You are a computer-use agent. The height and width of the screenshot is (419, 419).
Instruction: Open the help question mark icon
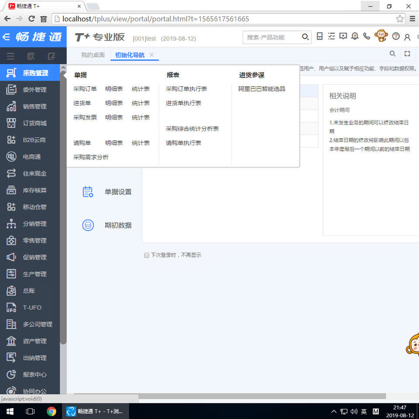396,36
